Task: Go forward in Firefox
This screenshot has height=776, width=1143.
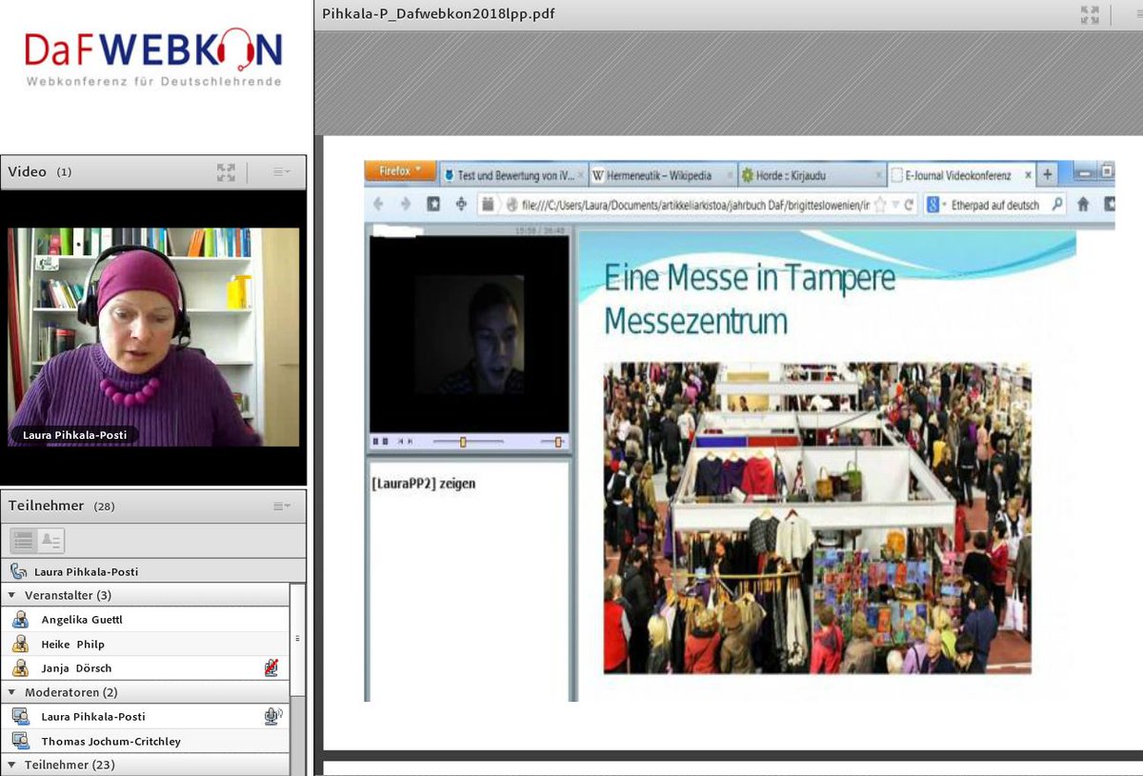Action: [406, 204]
